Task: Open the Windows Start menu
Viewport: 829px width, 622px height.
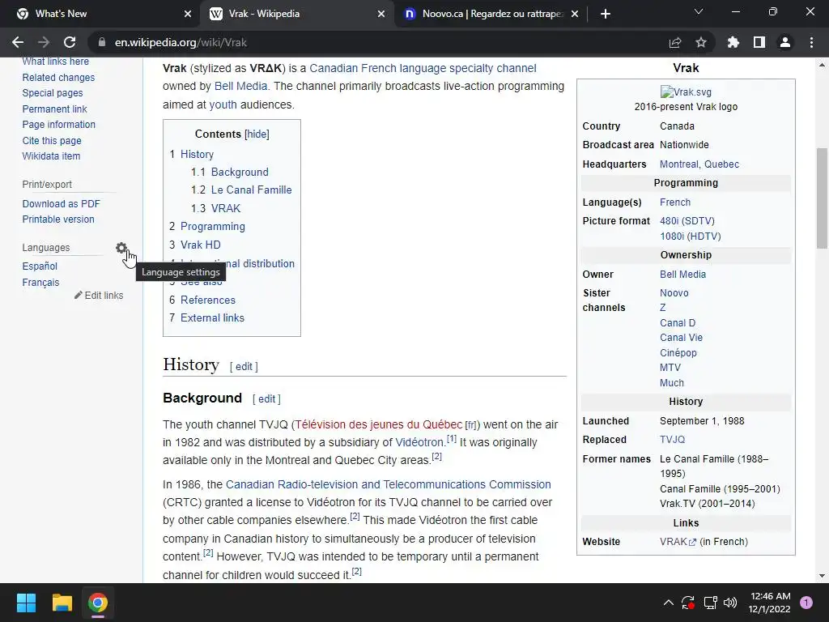Action: coord(26,603)
